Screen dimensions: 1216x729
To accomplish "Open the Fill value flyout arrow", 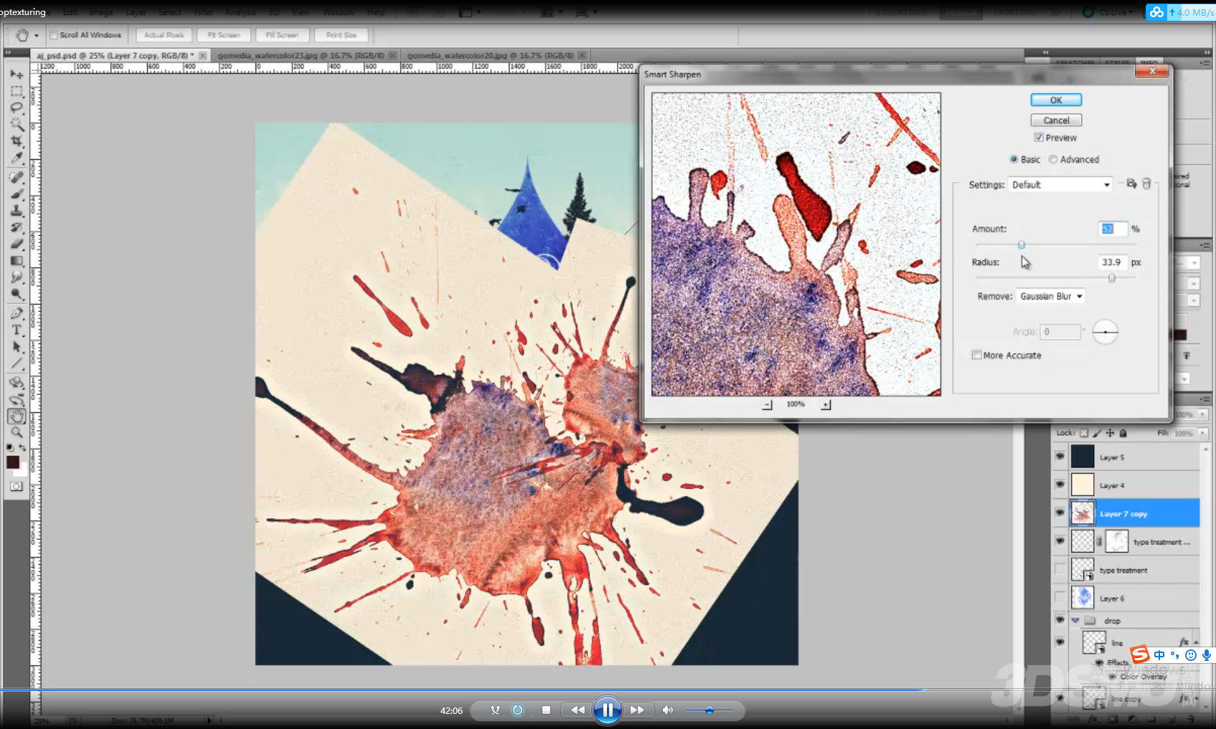I will tap(1203, 433).
